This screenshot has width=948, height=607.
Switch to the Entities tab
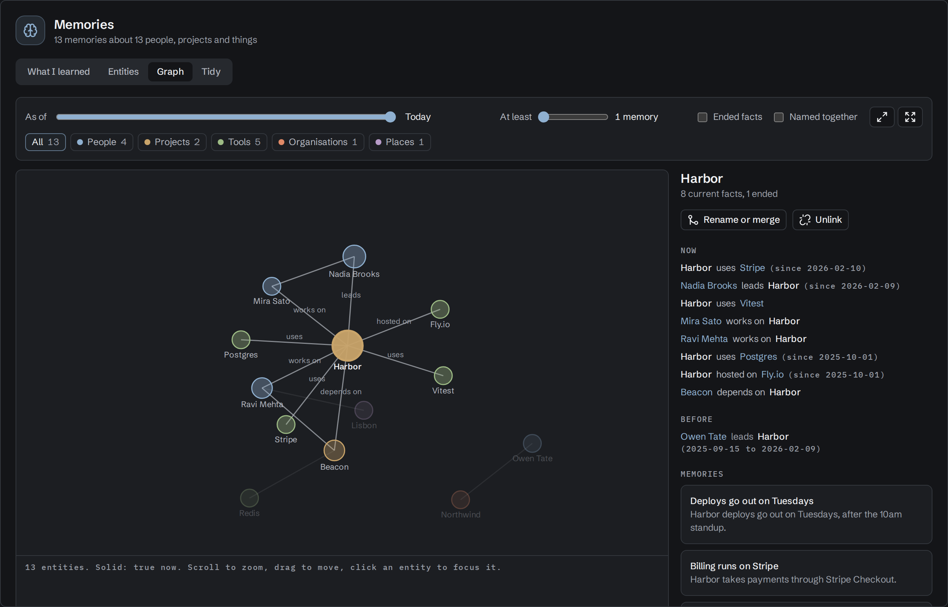[x=123, y=72]
